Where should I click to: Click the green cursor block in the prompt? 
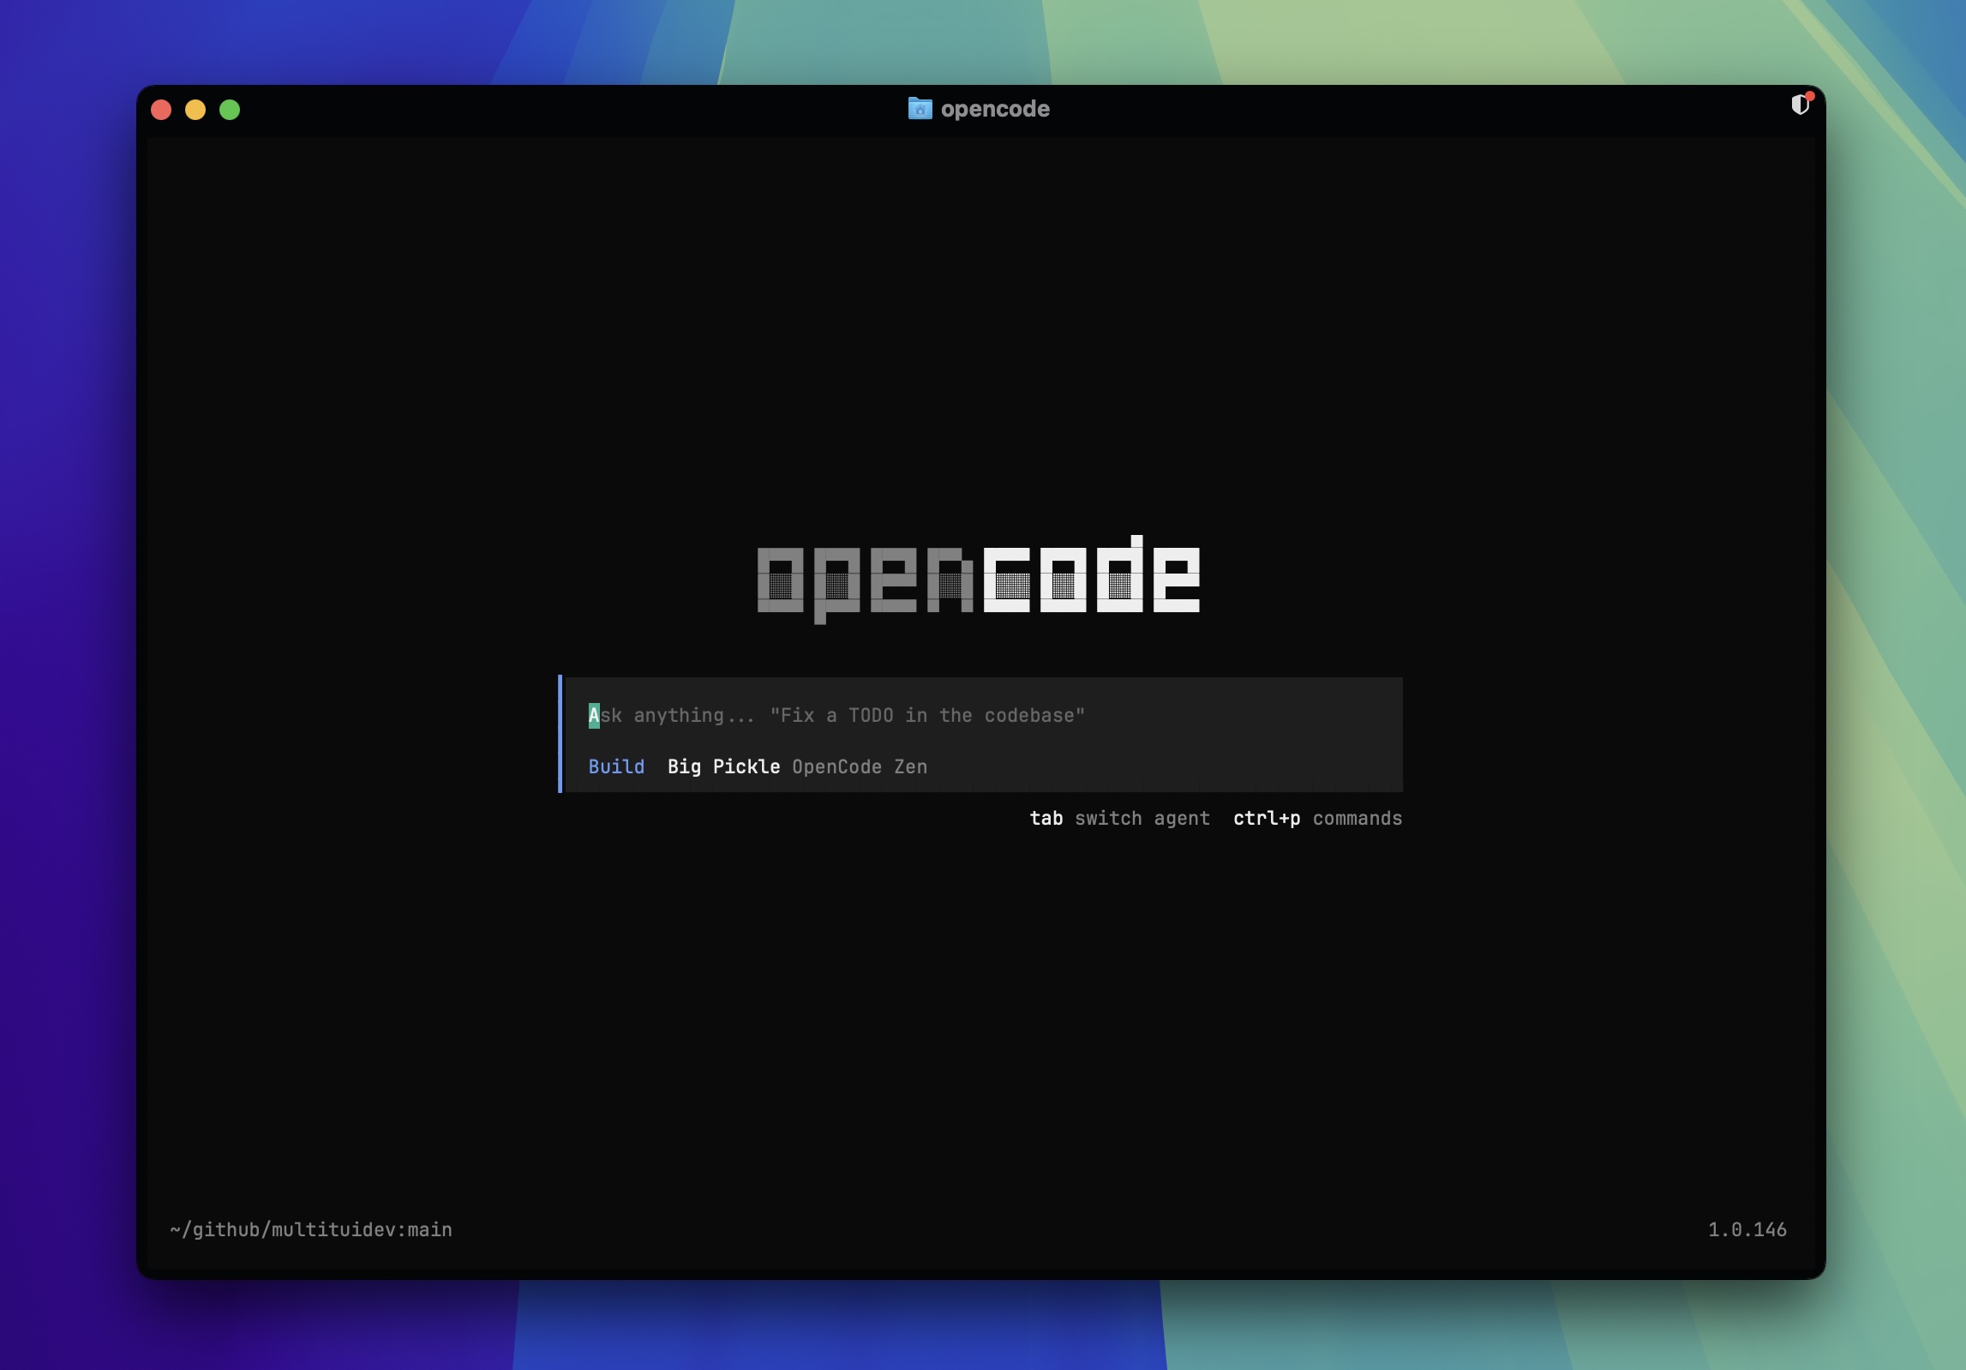[x=593, y=714]
